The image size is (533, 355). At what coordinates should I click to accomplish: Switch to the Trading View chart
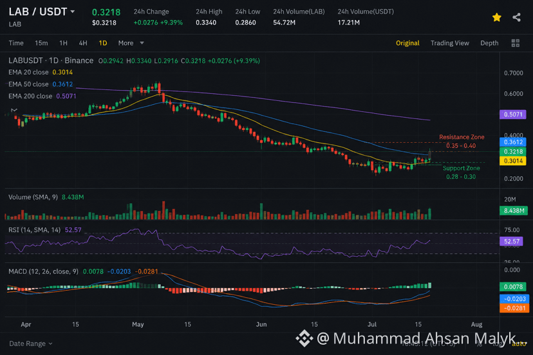pos(449,43)
